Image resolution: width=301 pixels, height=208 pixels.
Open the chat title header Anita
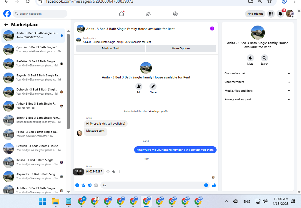(130, 29)
